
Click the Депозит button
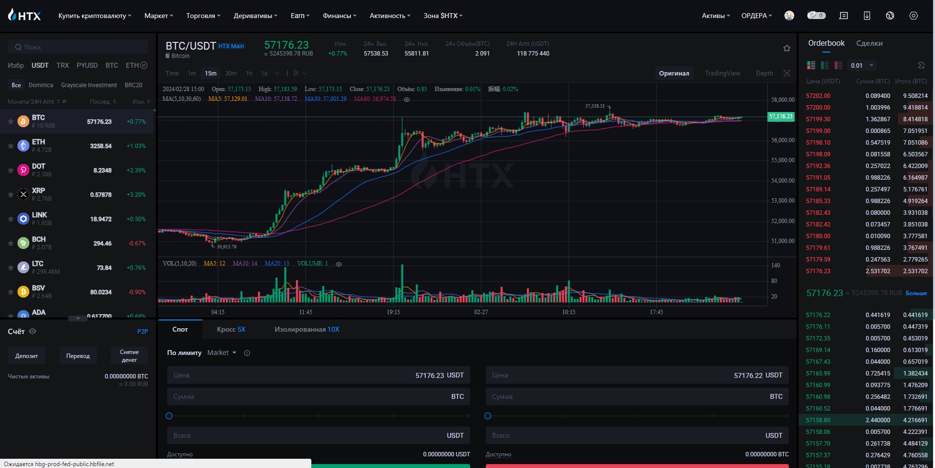(26, 356)
